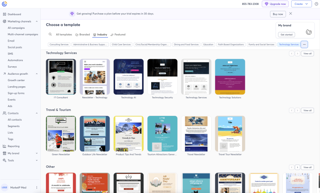Click the Reporting chart icon
Screen dimensions: 320x193
click(x=4, y=146)
